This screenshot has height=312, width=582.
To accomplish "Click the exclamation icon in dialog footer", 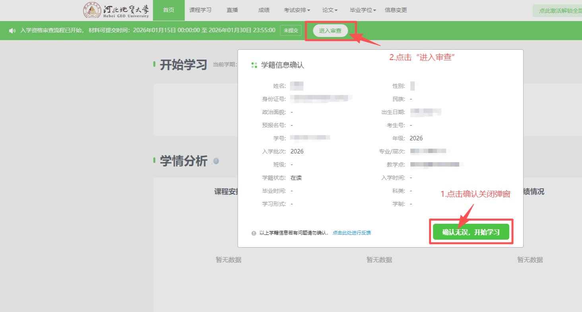I will point(254,233).
